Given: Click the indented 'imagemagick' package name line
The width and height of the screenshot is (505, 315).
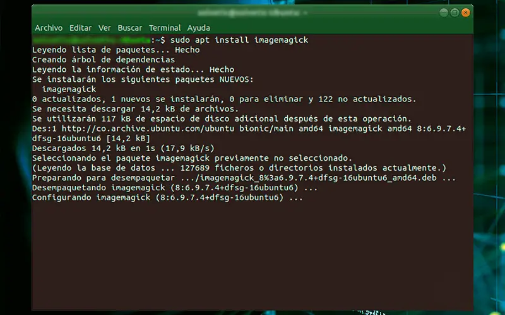Looking at the screenshot, I should coord(69,89).
